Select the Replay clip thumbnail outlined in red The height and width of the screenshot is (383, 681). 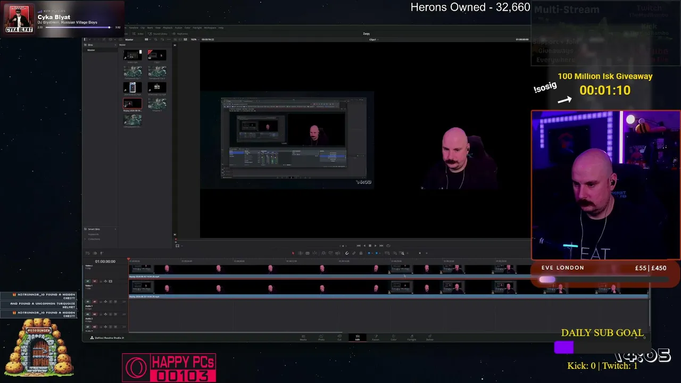click(x=132, y=104)
